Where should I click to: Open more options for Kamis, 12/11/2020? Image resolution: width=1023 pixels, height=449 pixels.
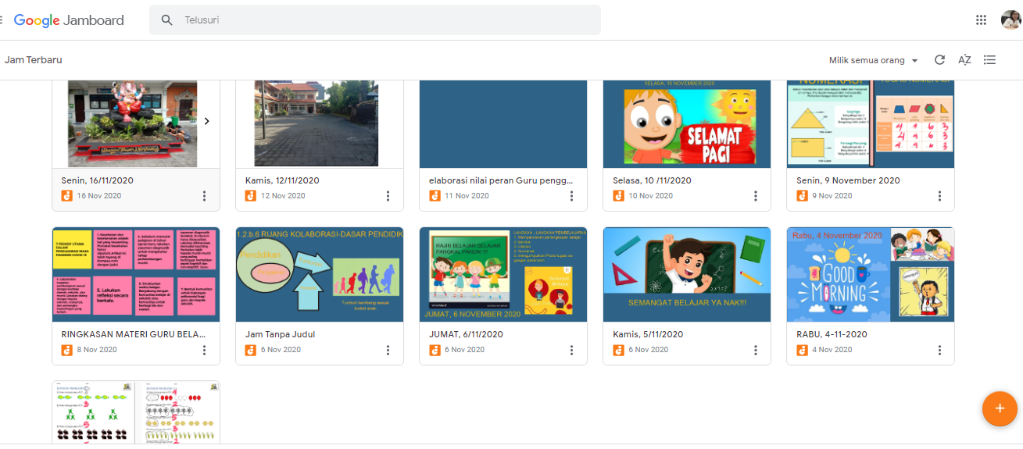click(x=388, y=196)
